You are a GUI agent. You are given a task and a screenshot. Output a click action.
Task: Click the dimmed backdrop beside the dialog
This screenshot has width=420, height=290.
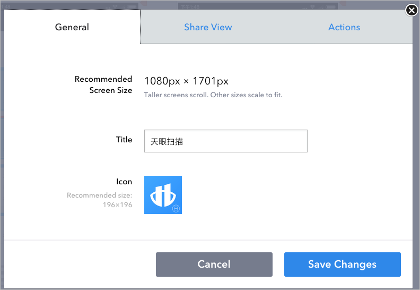coord(416,159)
